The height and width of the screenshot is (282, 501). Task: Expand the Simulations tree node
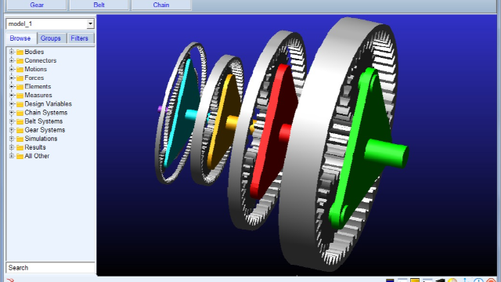(12, 139)
